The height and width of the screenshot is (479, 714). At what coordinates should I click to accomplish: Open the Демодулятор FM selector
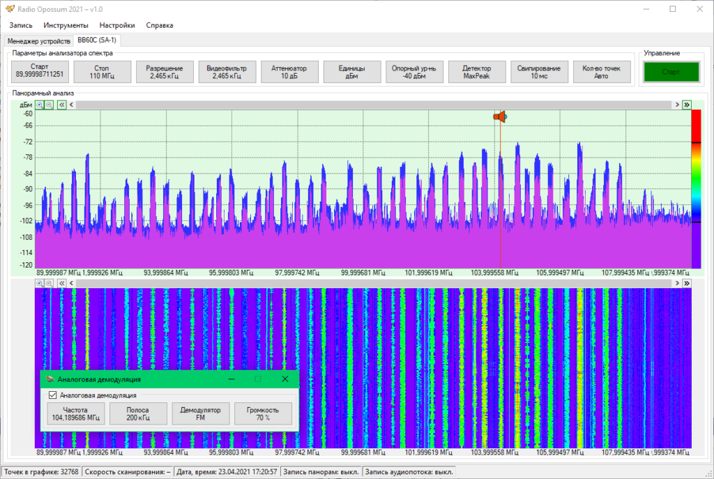point(200,413)
